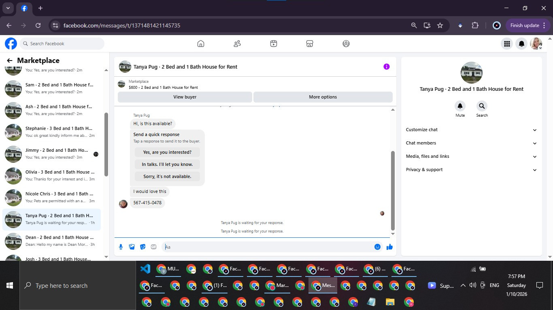The height and width of the screenshot is (310, 553).
Task: Choose a sticker icon in composer
Action: (x=143, y=247)
